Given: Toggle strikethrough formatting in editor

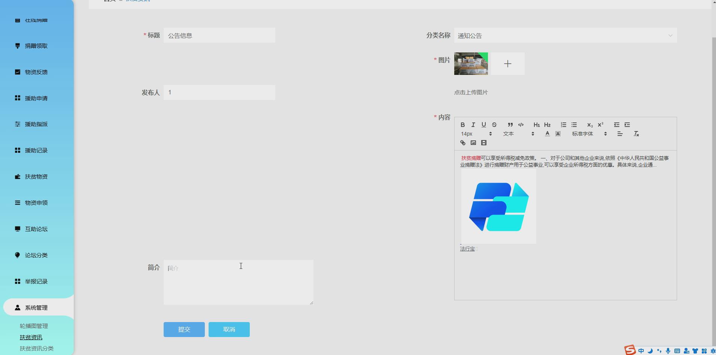Looking at the screenshot, I should point(494,125).
